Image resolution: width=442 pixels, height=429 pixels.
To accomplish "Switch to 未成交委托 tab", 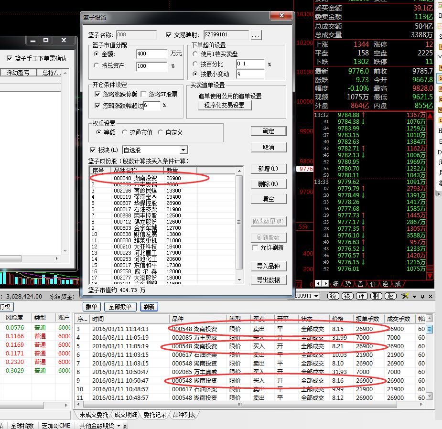I will [94, 415].
